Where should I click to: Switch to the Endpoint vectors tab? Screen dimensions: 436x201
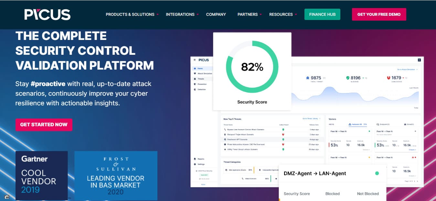[x=383, y=124]
